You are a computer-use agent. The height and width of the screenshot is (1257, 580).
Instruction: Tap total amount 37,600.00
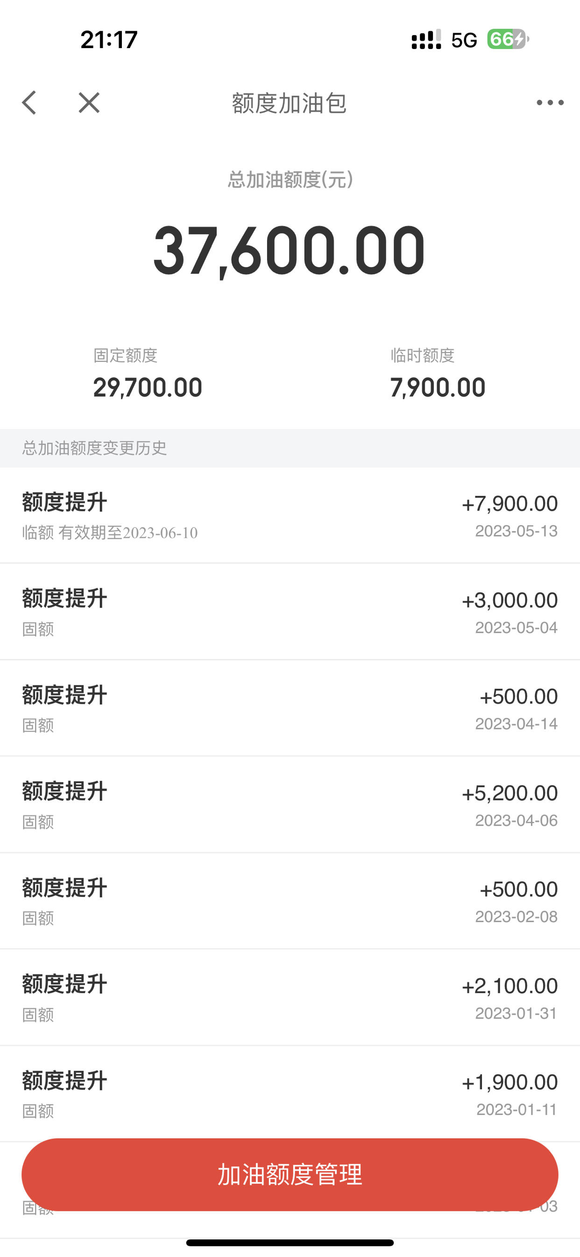[x=289, y=251]
